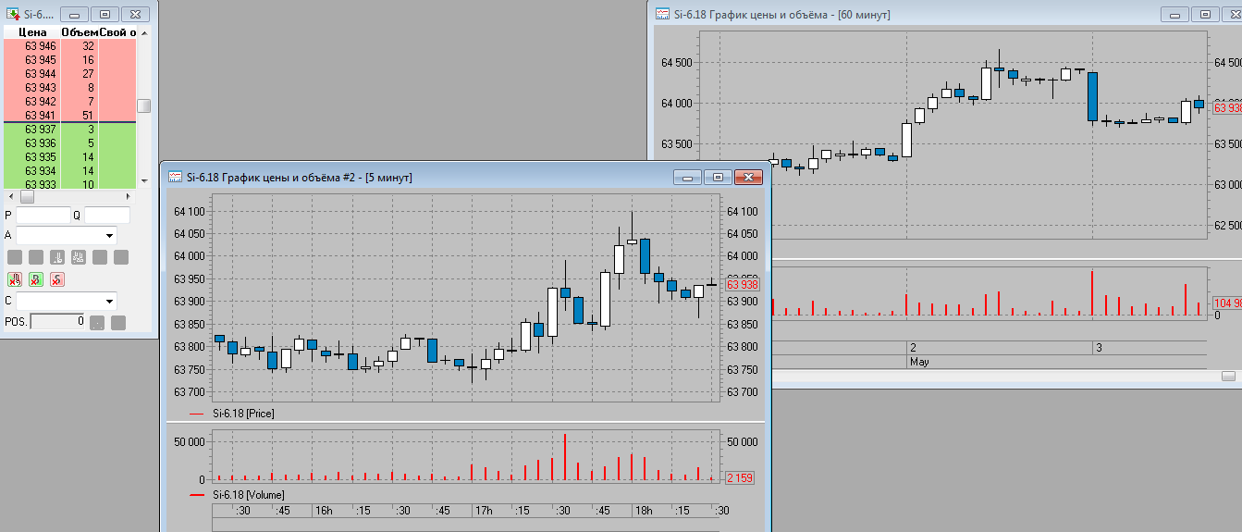Click the May label on the 60-minute chart axis

click(919, 362)
